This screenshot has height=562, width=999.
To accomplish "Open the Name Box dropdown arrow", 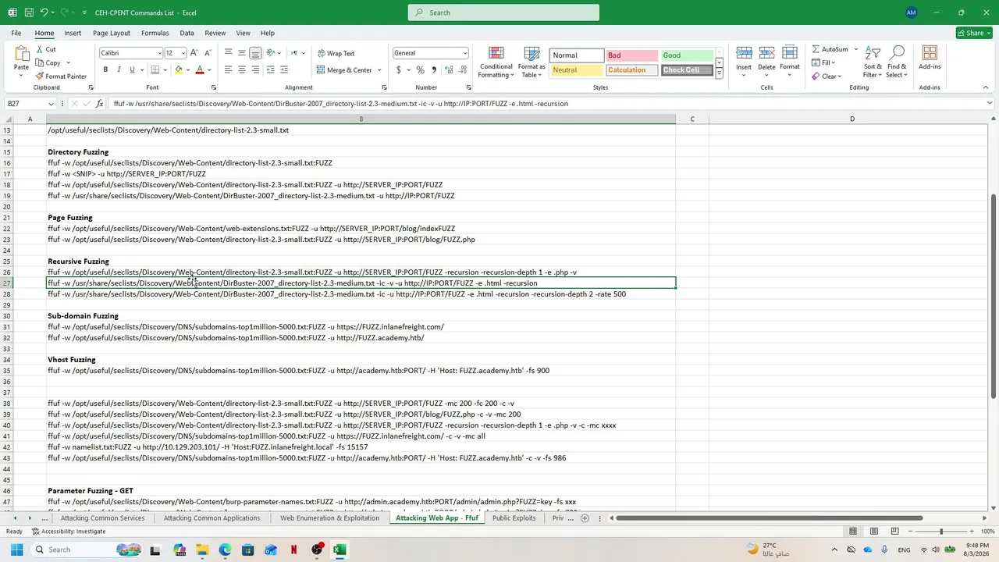I will tap(51, 104).
